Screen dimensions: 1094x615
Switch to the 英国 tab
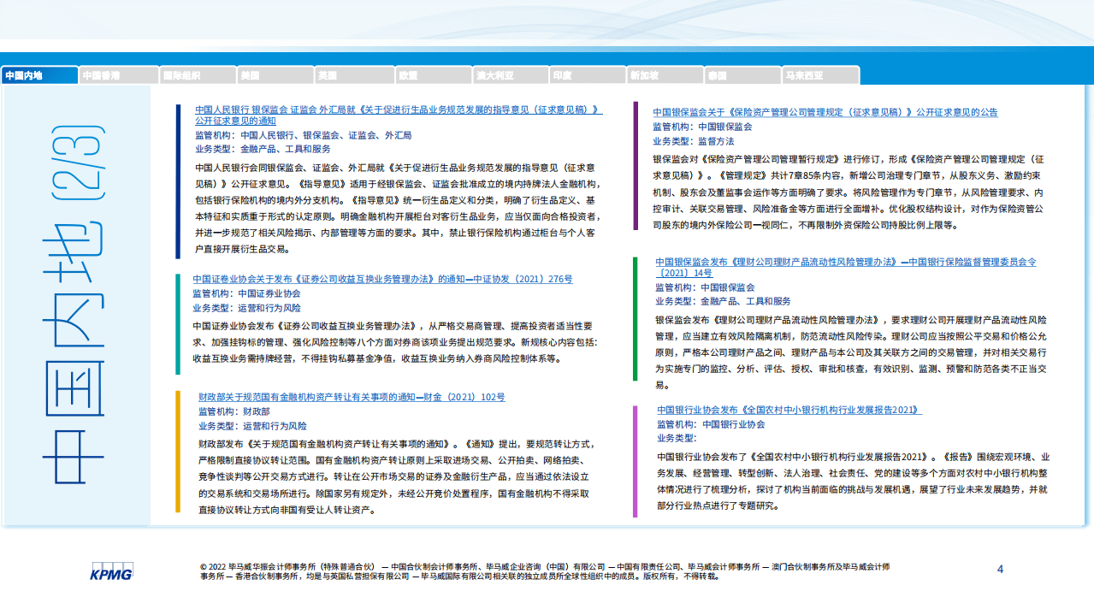tap(353, 74)
